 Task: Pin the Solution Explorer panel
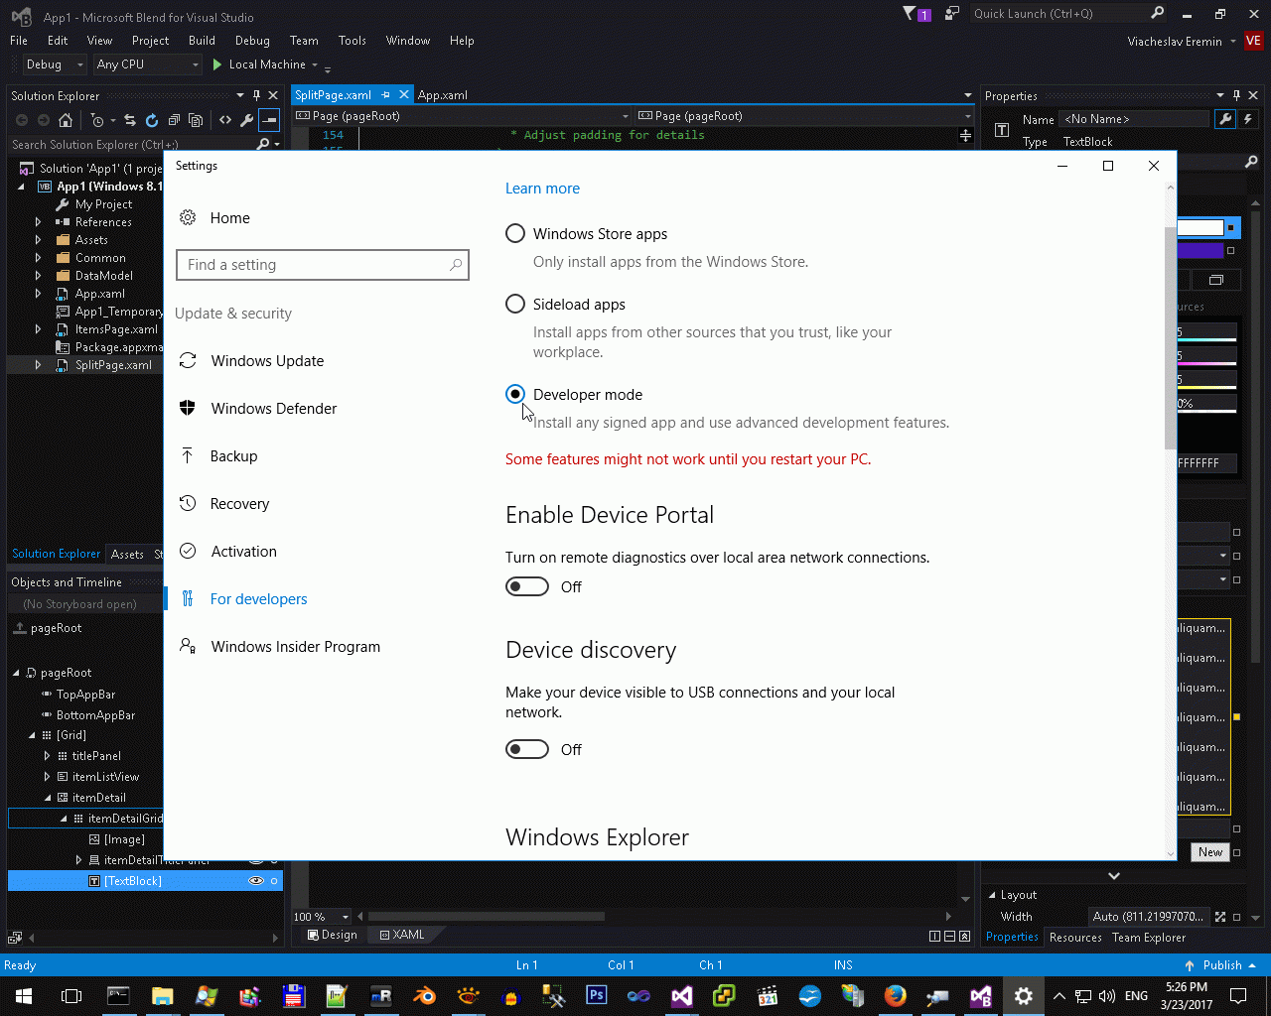tap(256, 95)
